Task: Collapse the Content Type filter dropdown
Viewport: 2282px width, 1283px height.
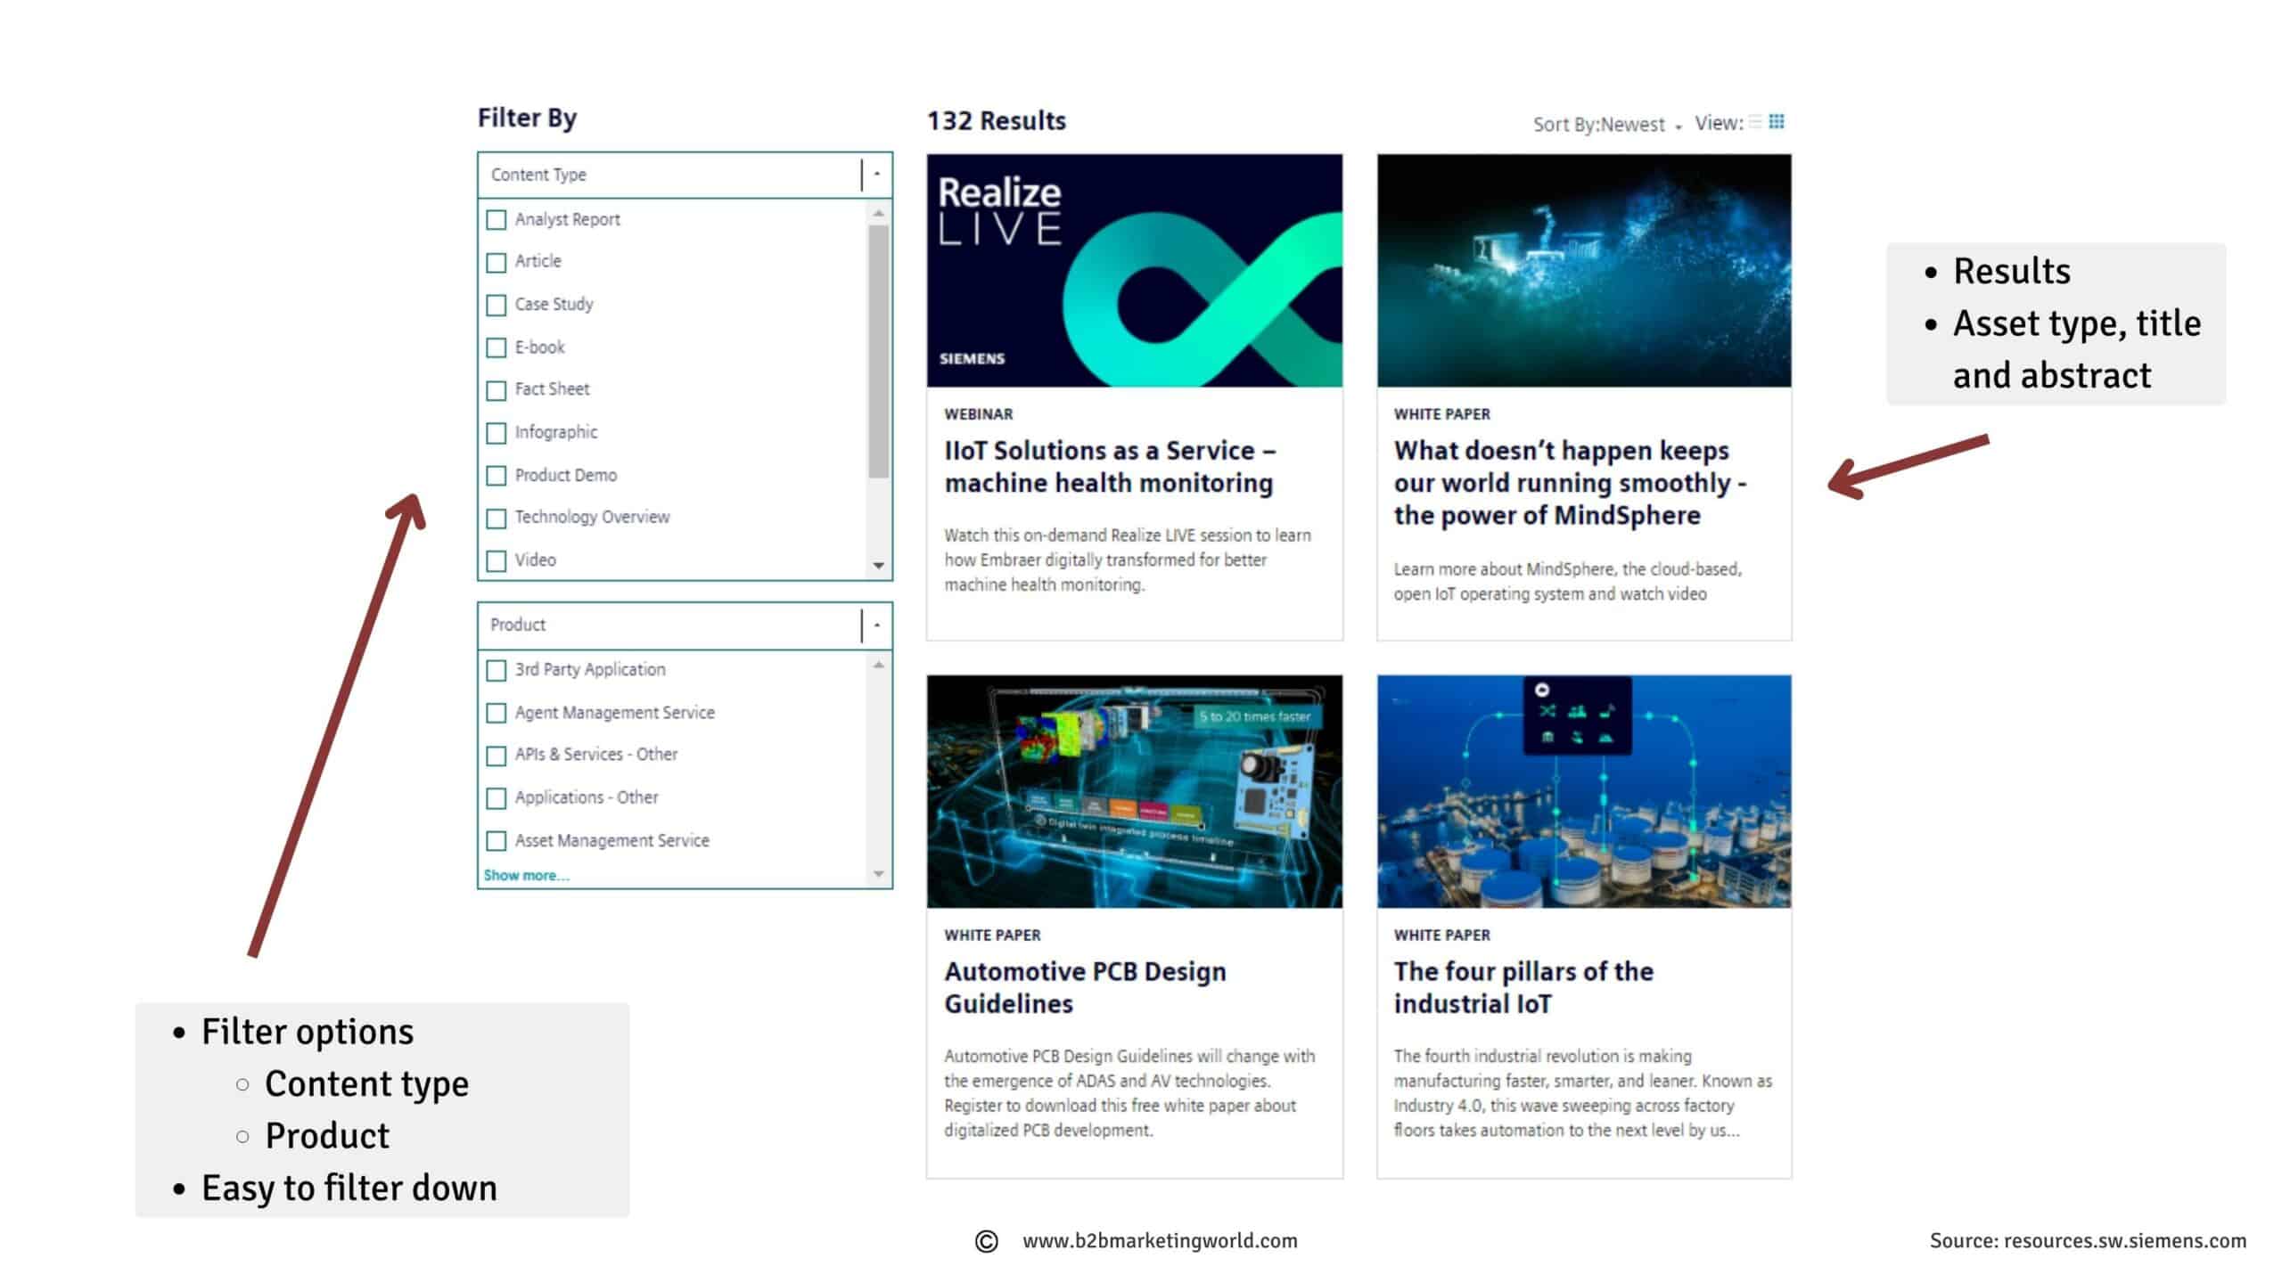Action: click(877, 175)
